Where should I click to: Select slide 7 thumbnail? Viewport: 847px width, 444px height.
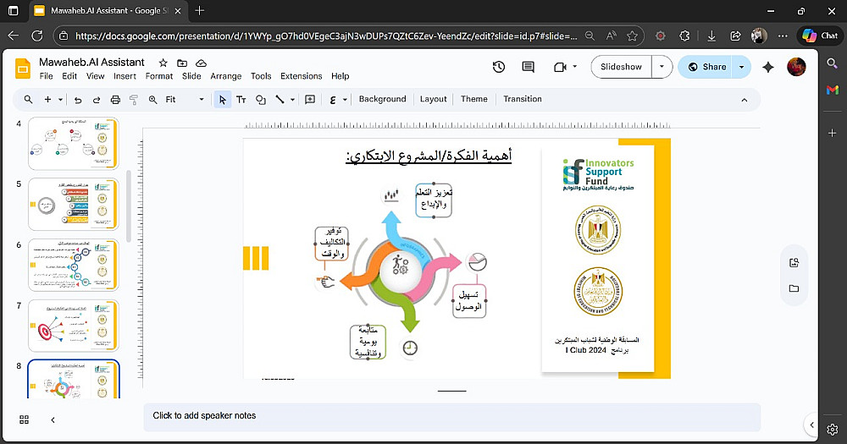tap(74, 326)
